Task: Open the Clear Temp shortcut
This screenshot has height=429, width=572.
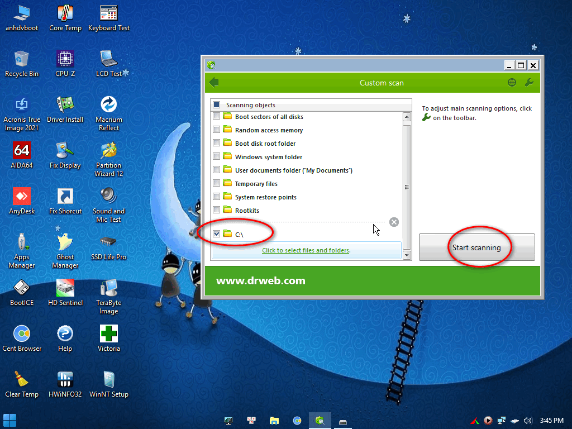Action: point(22,384)
